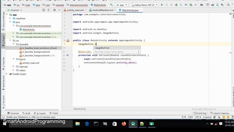Open Microsoft Store taskbar icon
This screenshot has width=234, height=132.
[114, 124]
